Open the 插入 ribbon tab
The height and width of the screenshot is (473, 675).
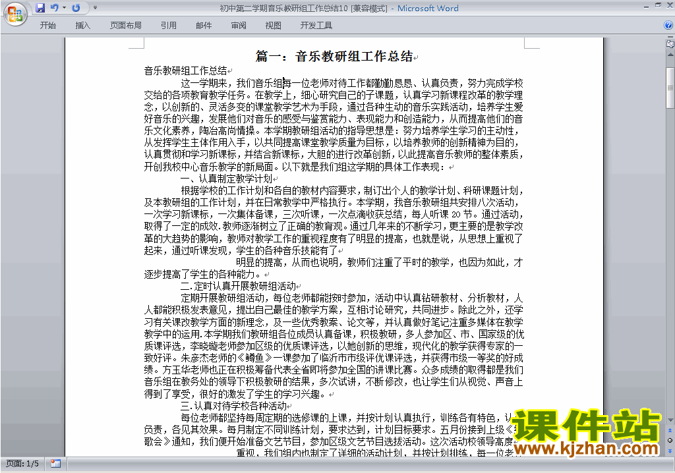pyautogui.click(x=82, y=26)
